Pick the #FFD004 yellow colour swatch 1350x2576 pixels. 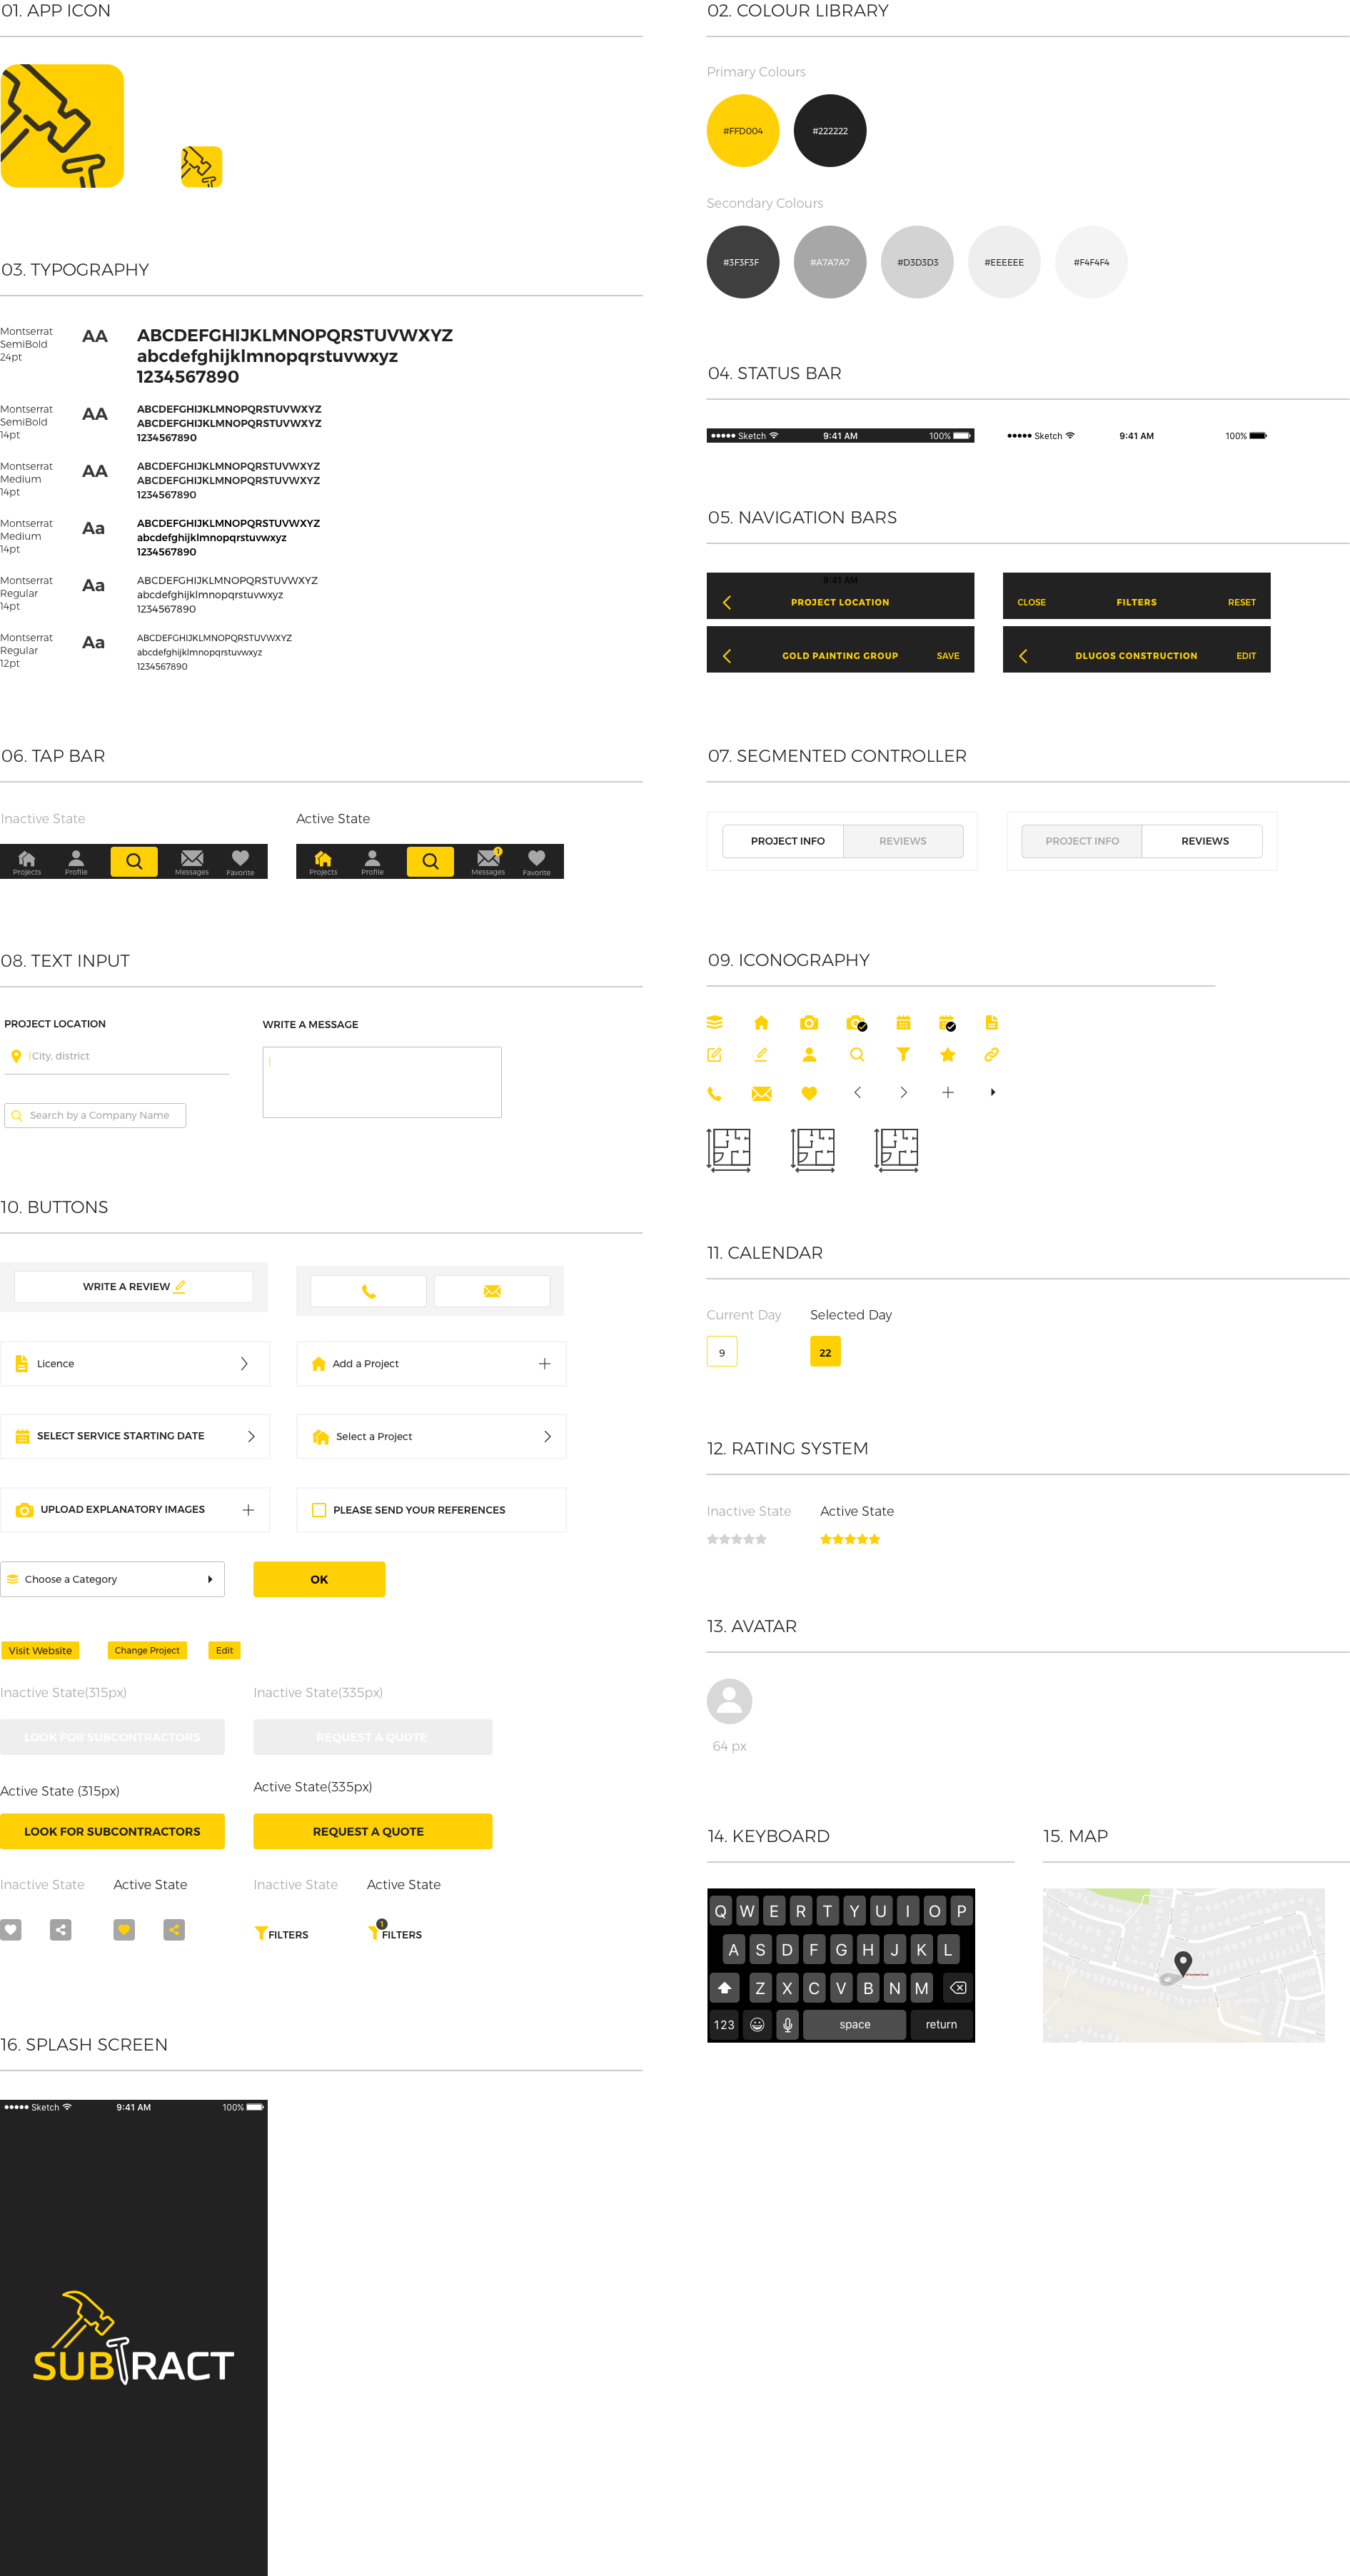coord(742,131)
